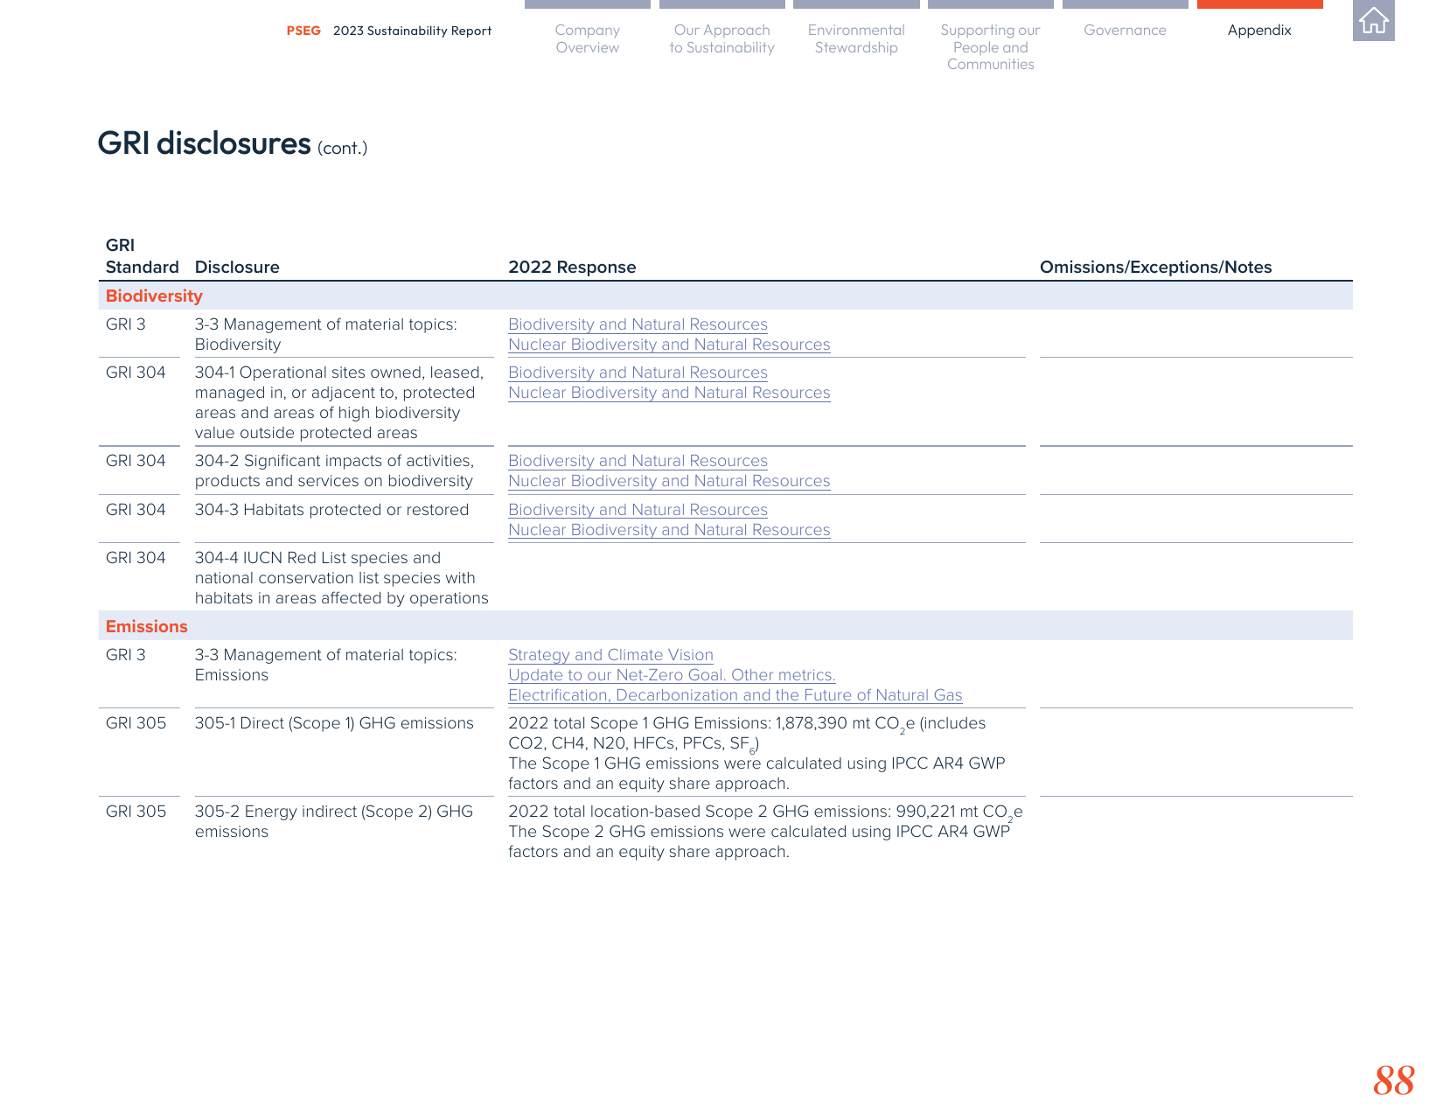Open the Our Approach to Sustainability tab
Image resolution: width=1443 pixels, height=1115 pixels.
pos(722,38)
